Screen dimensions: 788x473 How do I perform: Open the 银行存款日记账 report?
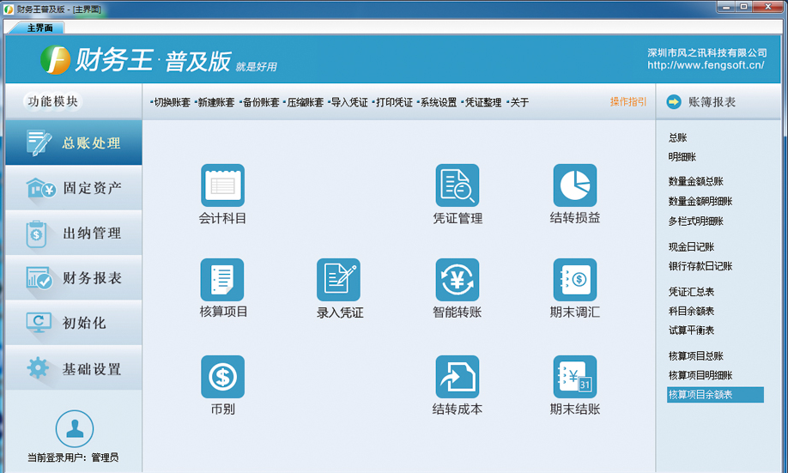click(x=700, y=266)
